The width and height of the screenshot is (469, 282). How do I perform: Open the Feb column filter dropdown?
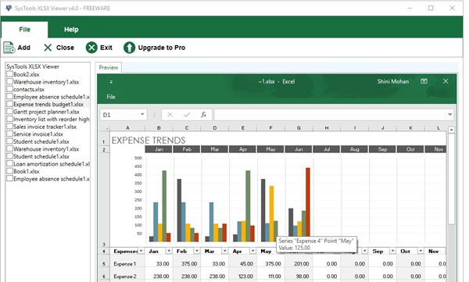[x=197, y=251]
